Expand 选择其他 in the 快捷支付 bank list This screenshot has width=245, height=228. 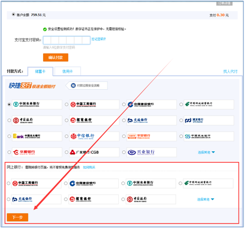pos(206,152)
